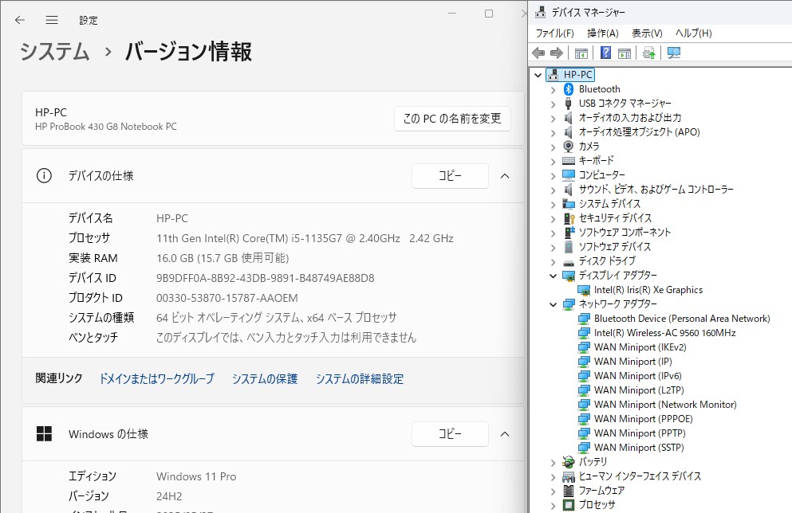Collapse the デバイスの仕様 section chevron
The width and height of the screenshot is (792, 513).
click(504, 176)
